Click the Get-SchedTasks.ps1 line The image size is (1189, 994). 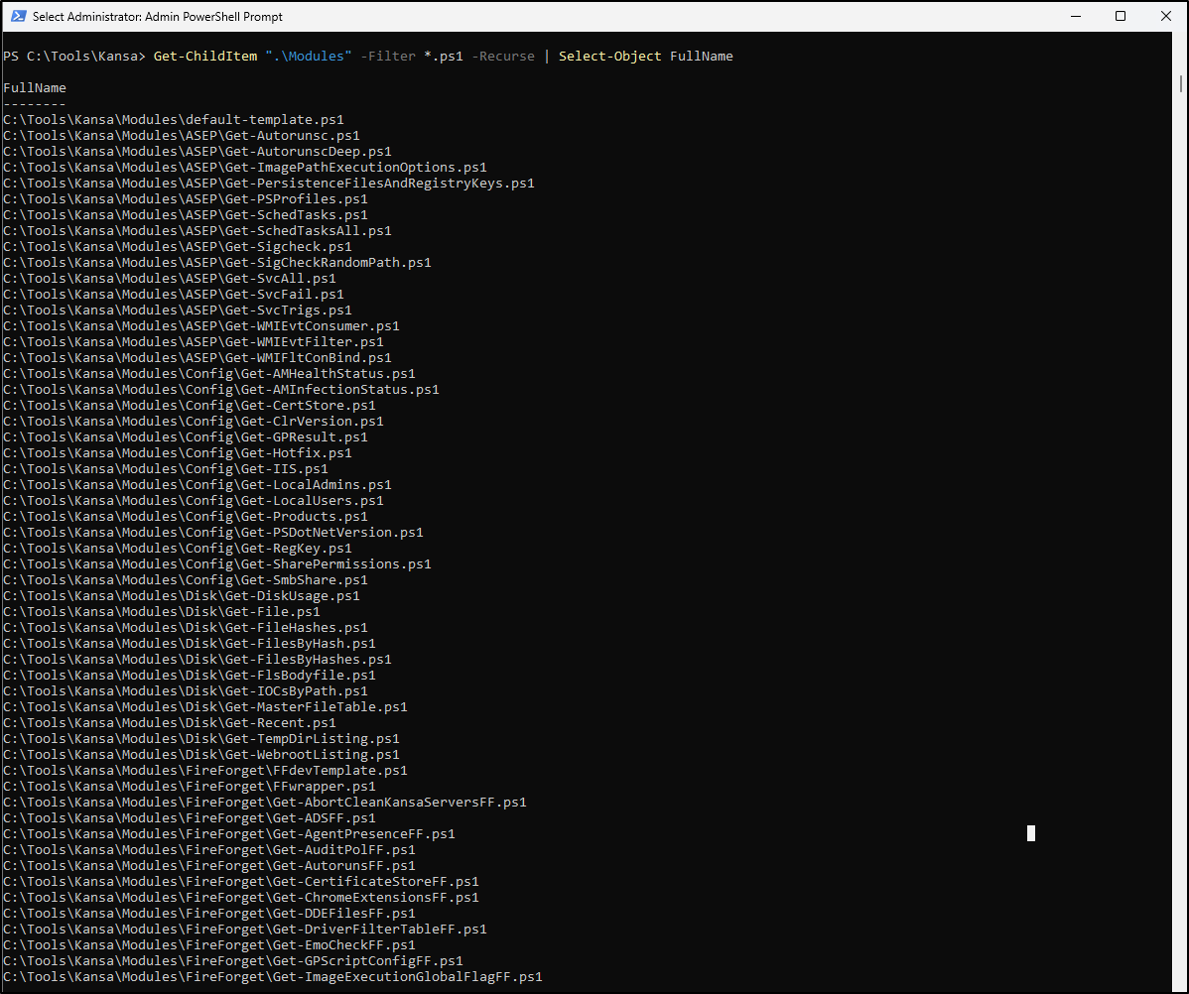[x=186, y=215]
